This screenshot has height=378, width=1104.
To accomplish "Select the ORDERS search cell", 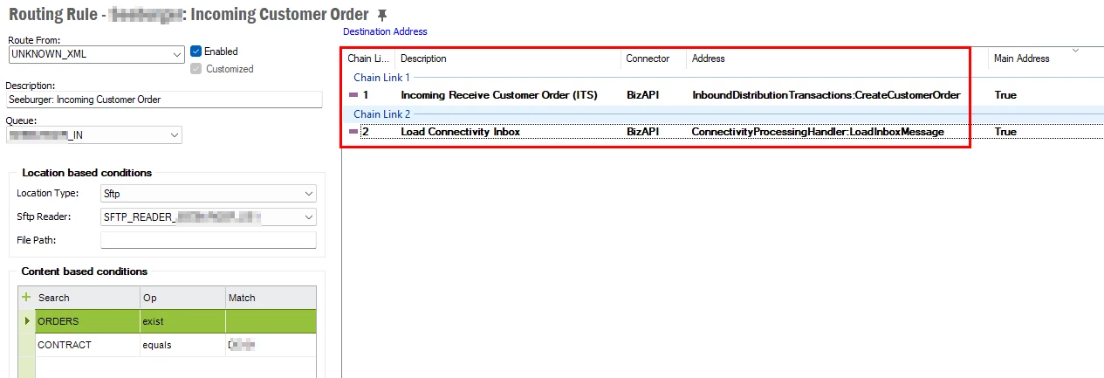I will 87,321.
